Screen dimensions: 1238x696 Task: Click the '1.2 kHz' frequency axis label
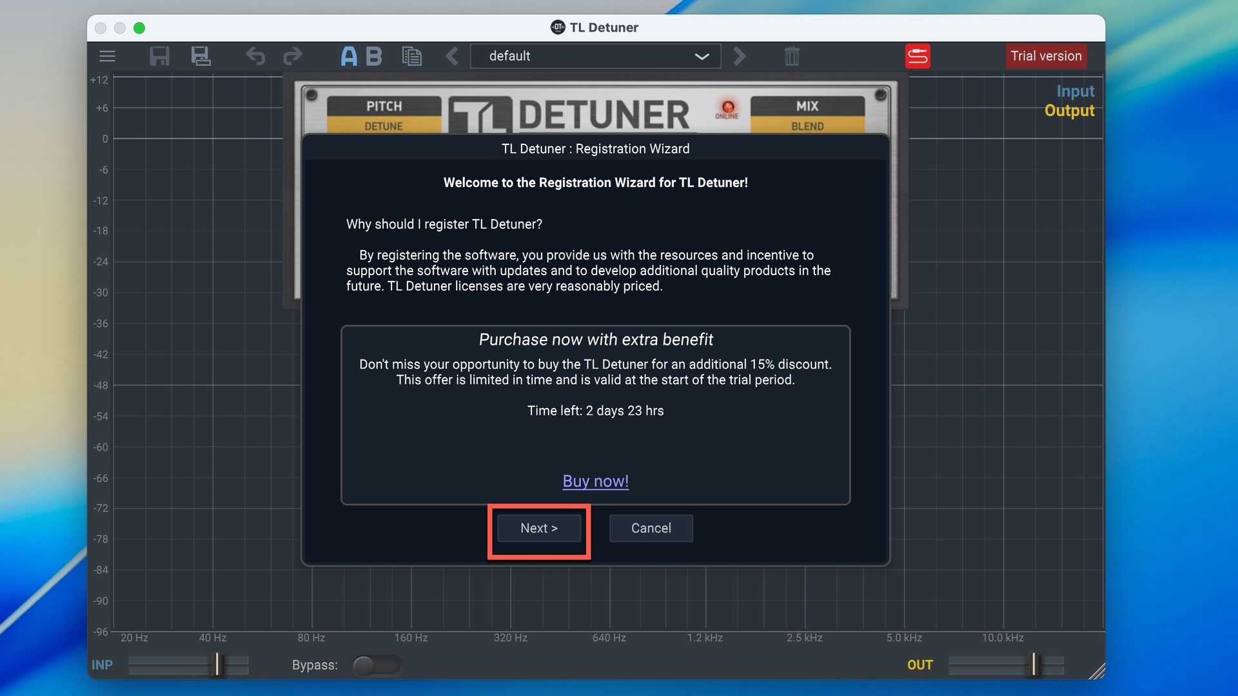(705, 638)
